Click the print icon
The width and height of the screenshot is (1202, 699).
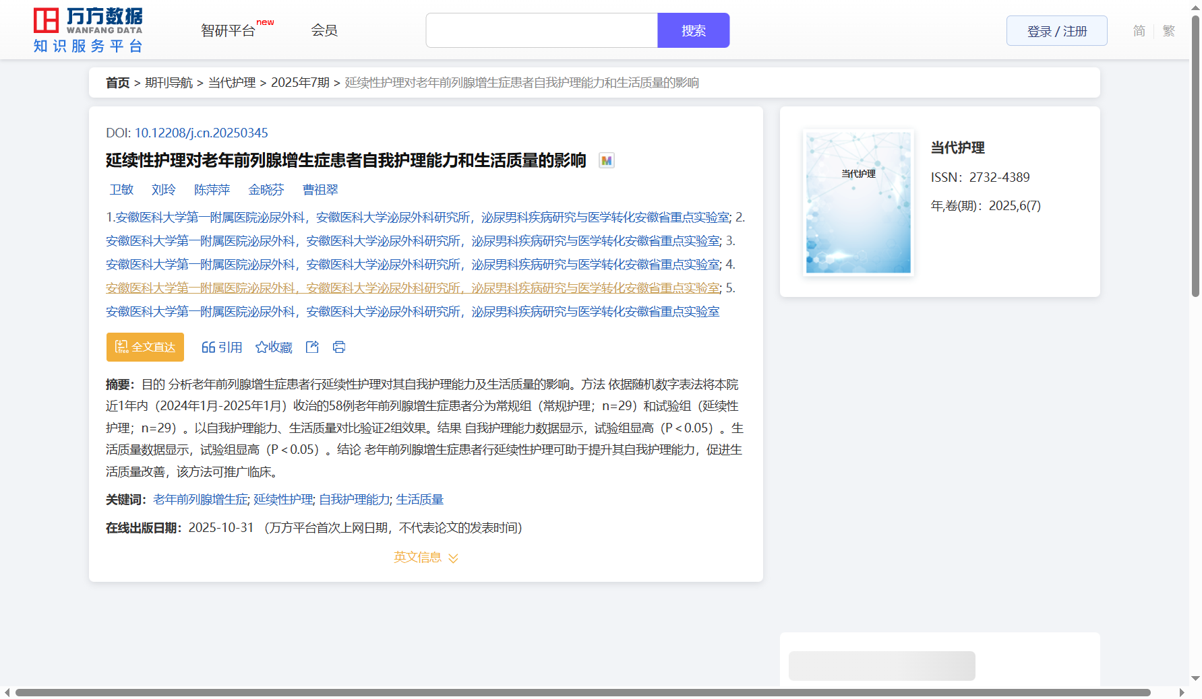click(339, 347)
